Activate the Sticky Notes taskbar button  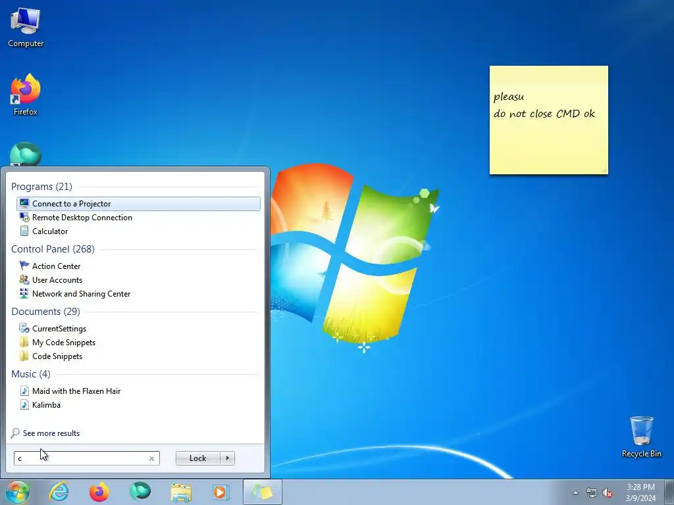click(x=262, y=492)
